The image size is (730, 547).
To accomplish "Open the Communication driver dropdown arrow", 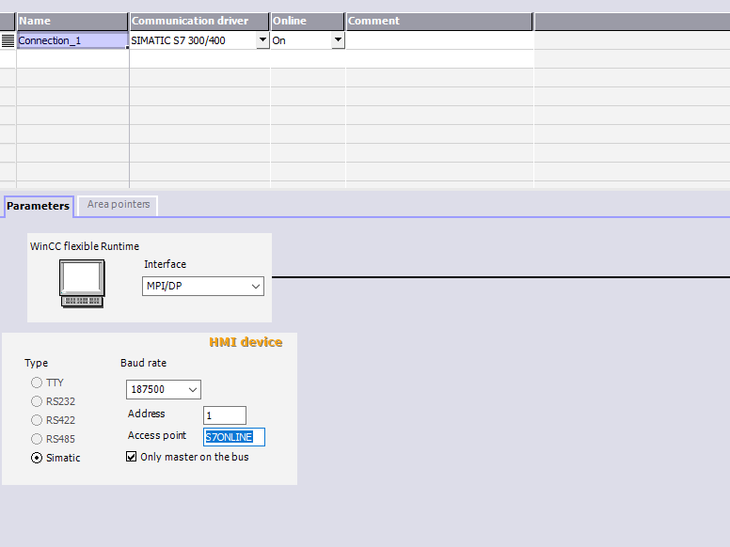I will pyautogui.click(x=262, y=40).
